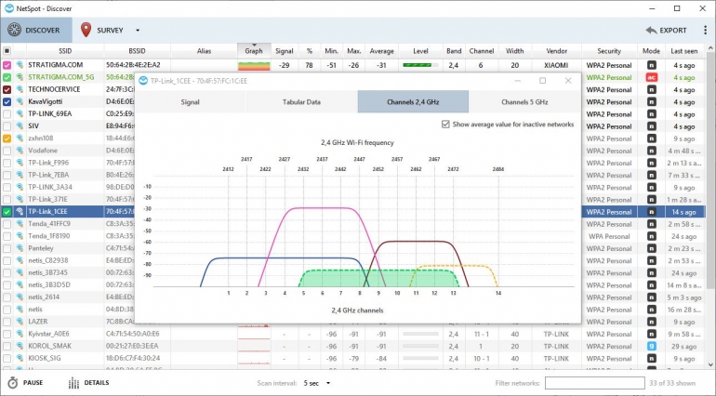Open the Discover mode compass icon

point(15,30)
